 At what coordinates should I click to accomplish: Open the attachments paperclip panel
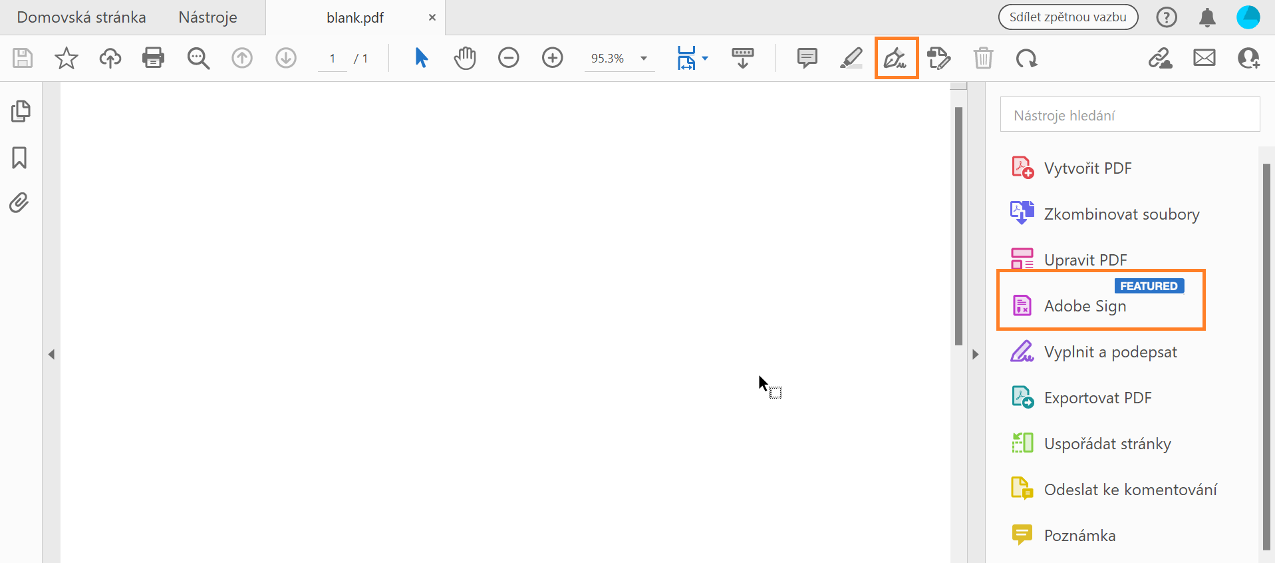click(19, 202)
